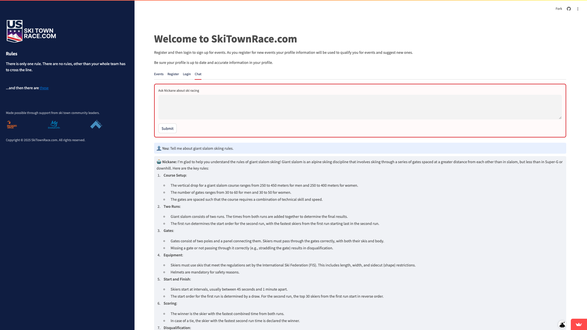The image size is (587, 330).
Task: Click into the Ask Nickane text area
Action: click(360, 107)
